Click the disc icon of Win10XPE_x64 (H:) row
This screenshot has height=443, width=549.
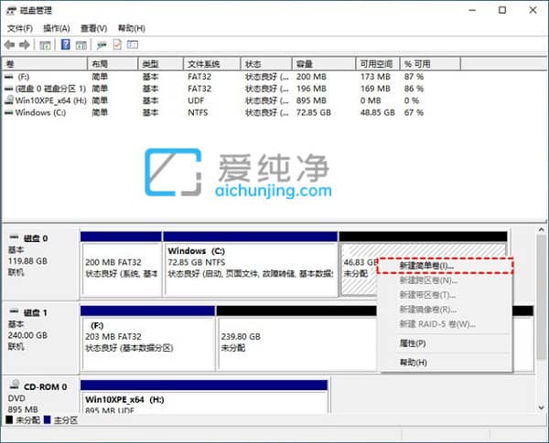(9, 100)
